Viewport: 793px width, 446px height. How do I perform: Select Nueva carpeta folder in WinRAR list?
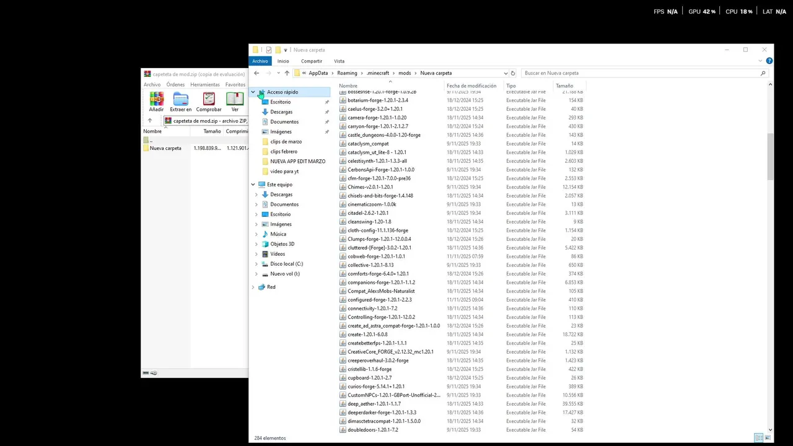pos(165,149)
